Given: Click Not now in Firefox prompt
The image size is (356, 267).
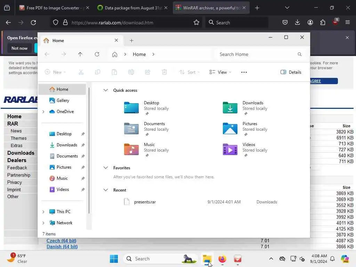Looking at the screenshot, I should tap(19, 48).
